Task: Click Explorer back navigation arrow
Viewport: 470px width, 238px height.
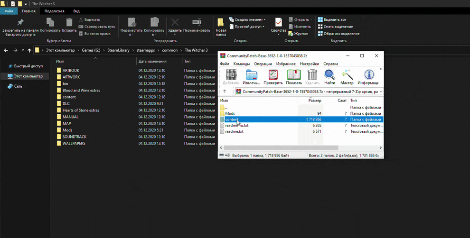Action: point(6,50)
